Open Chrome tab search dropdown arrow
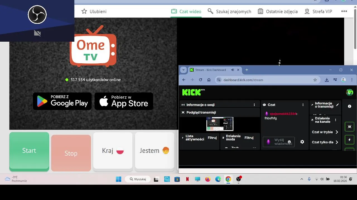The image size is (357, 200). point(183,70)
